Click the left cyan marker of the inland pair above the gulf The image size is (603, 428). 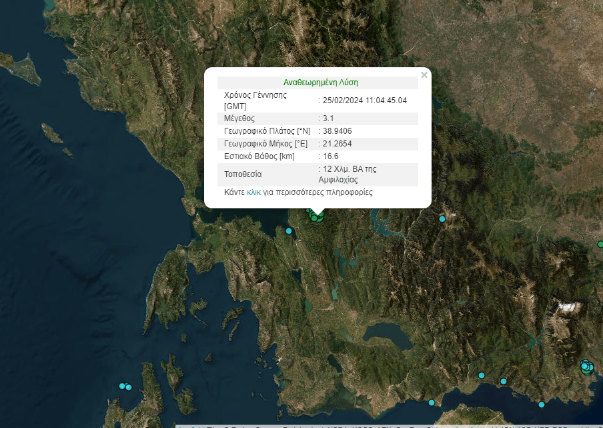coord(482,375)
